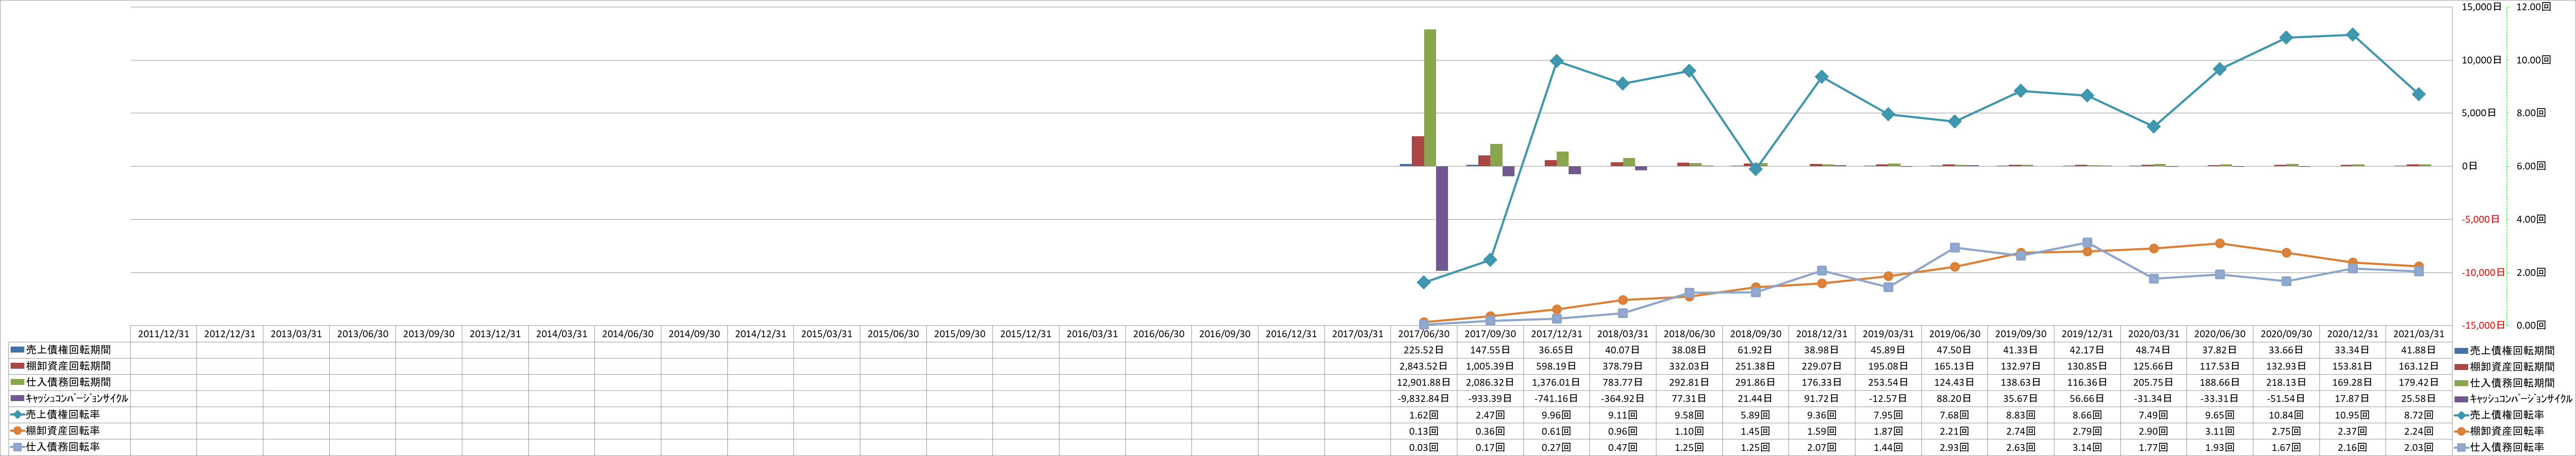Click the cell showing 2,843.52日
Viewport: 2576px width, 456px height.
[x=1424, y=366]
